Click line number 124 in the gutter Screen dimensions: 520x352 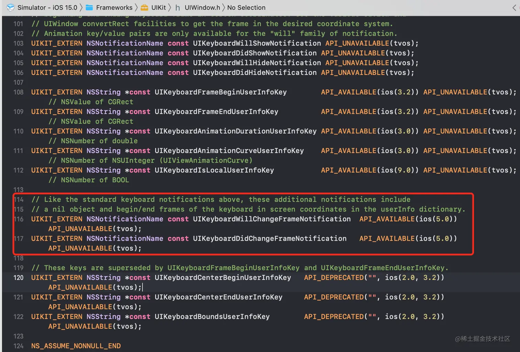(18, 346)
